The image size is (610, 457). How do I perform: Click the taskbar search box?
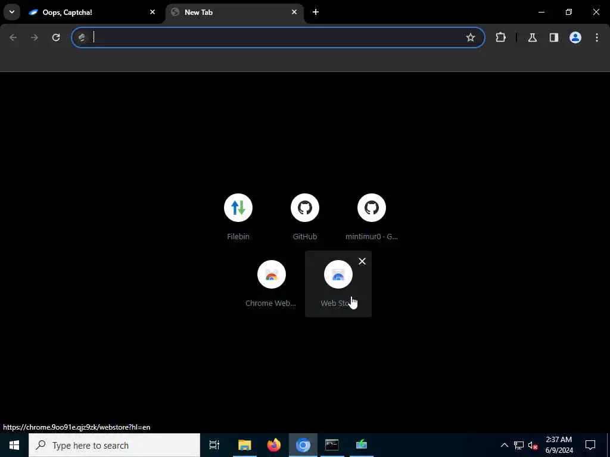(x=114, y=445)
